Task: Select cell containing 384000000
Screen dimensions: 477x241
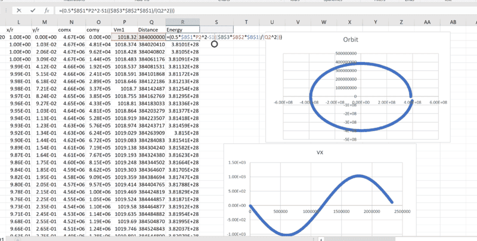Action: tap(151, 37)
